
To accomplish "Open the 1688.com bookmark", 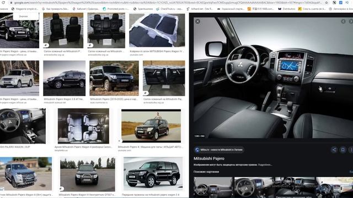I will click(261, 9).
